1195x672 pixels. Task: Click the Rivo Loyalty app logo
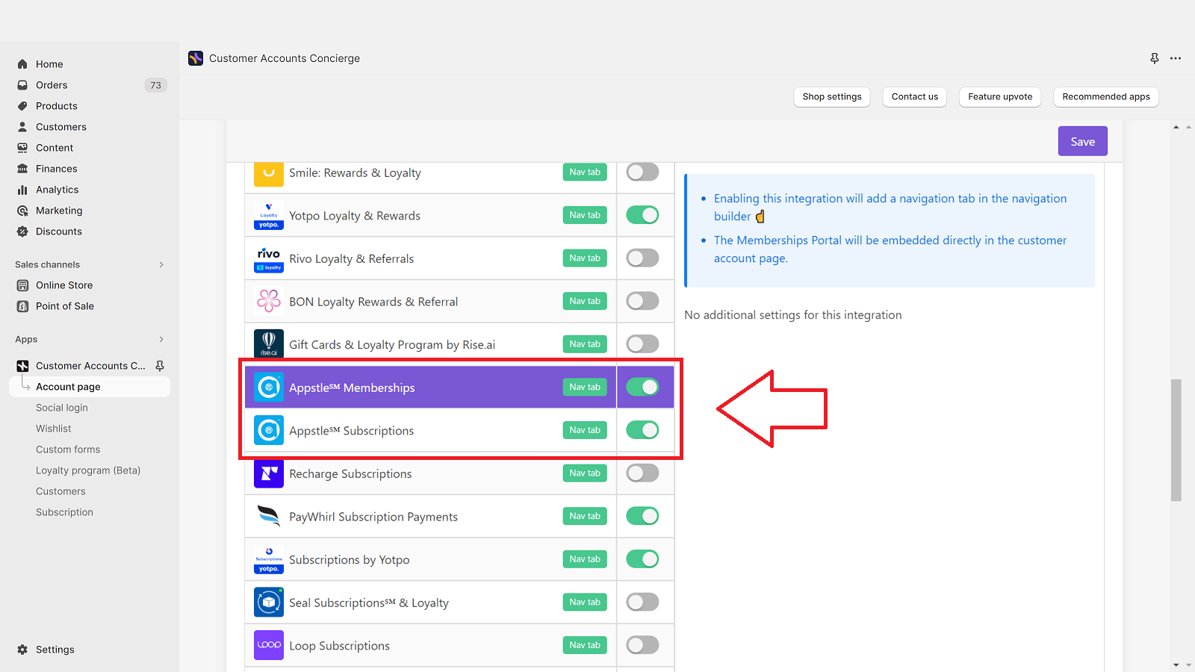pos(269,258)
